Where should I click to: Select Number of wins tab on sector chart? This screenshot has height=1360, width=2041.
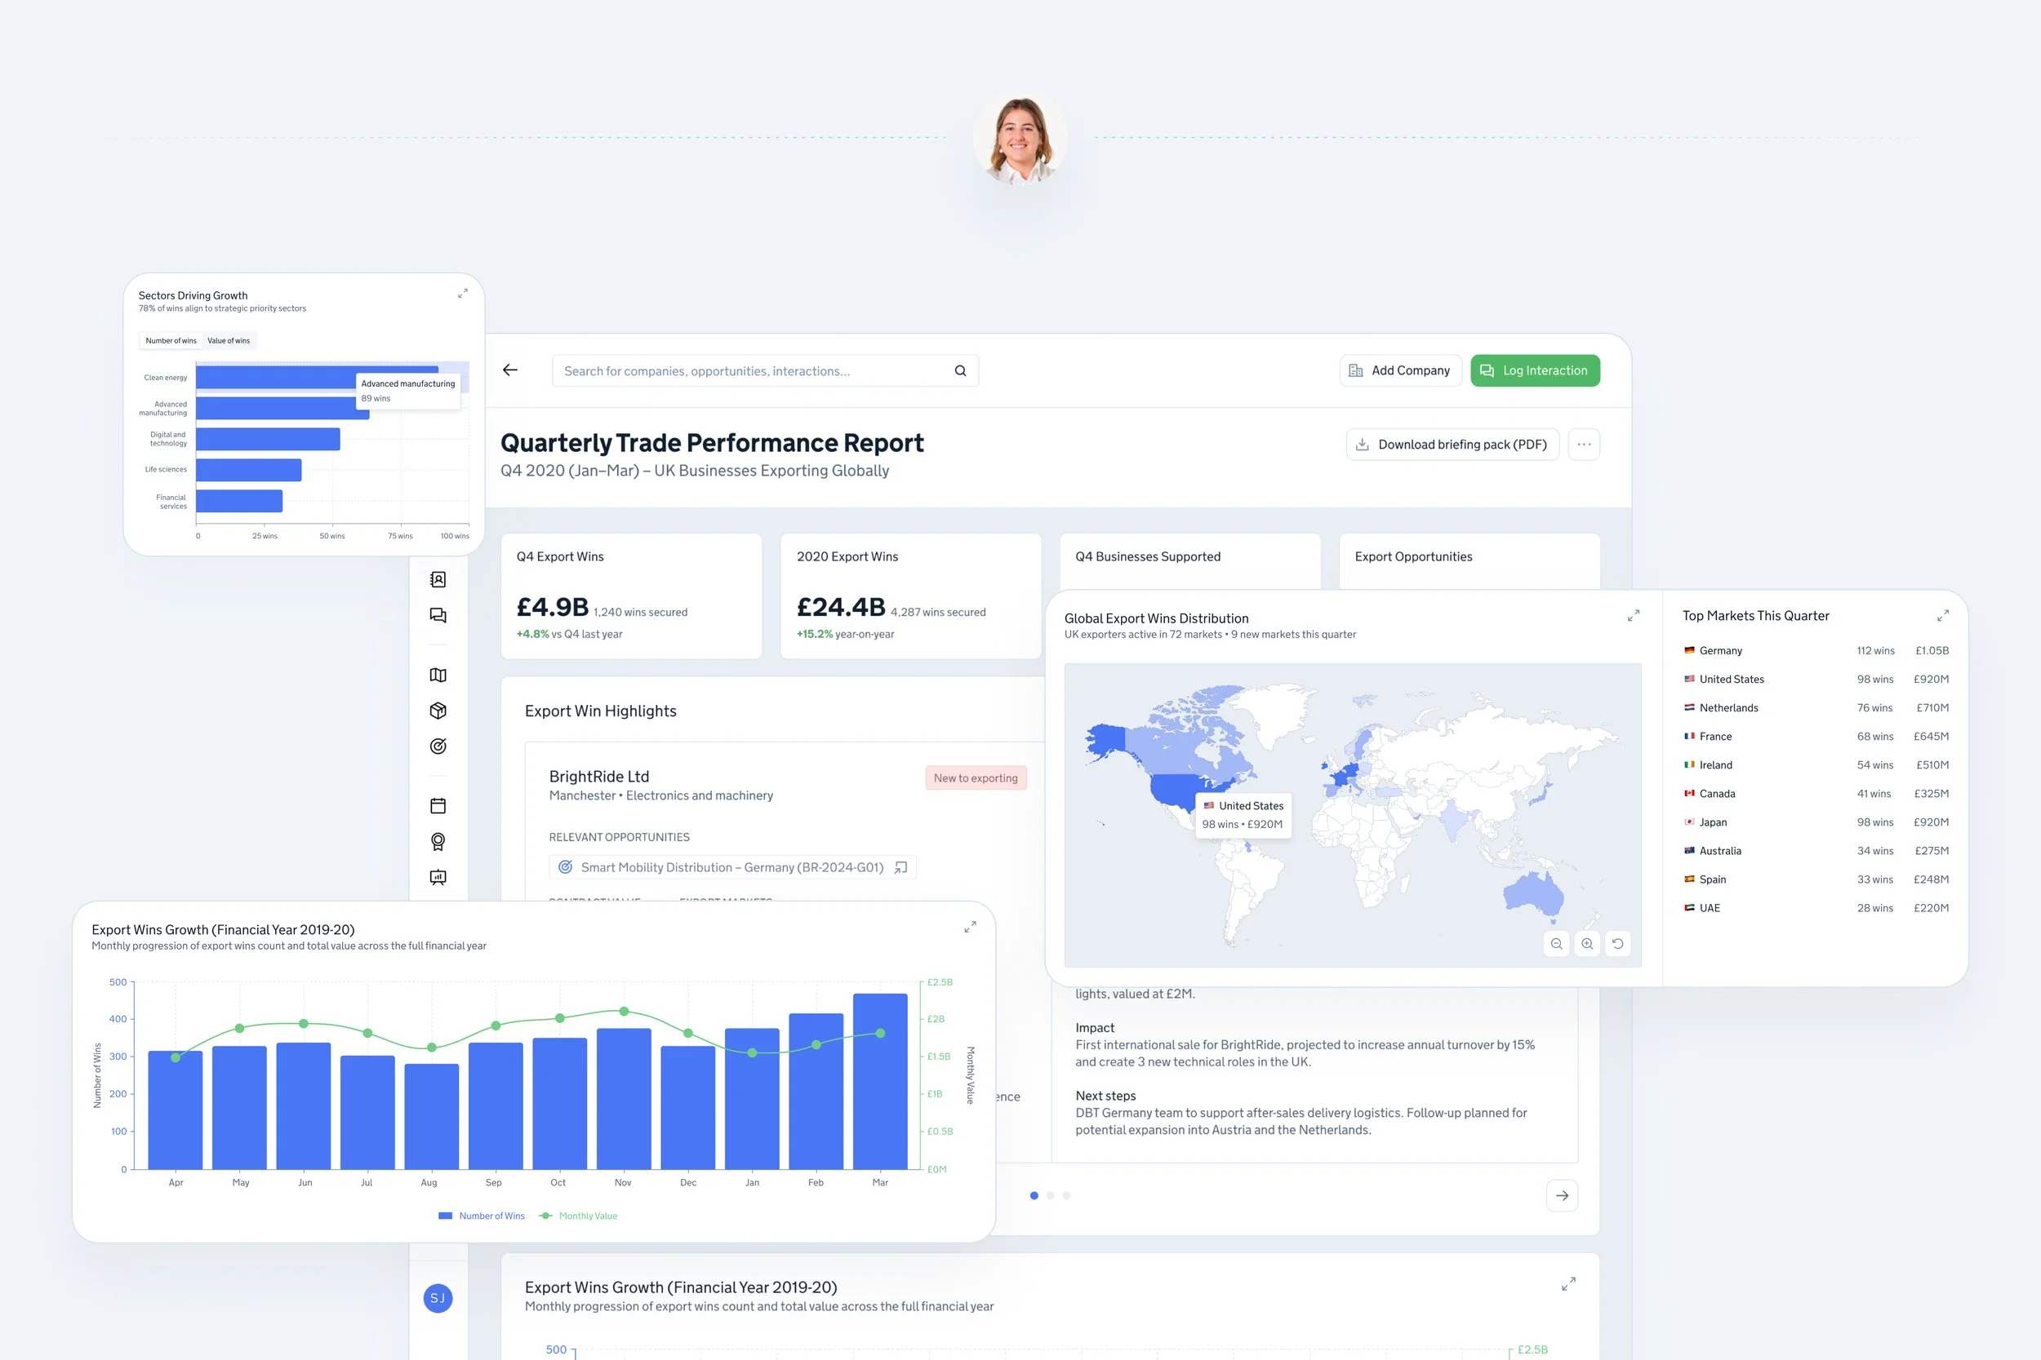point(170,340)
